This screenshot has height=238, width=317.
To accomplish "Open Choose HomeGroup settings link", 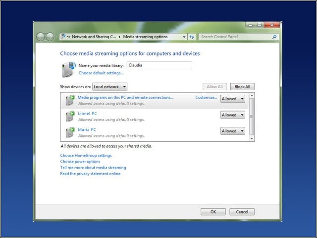I will (x=86, y=155).
